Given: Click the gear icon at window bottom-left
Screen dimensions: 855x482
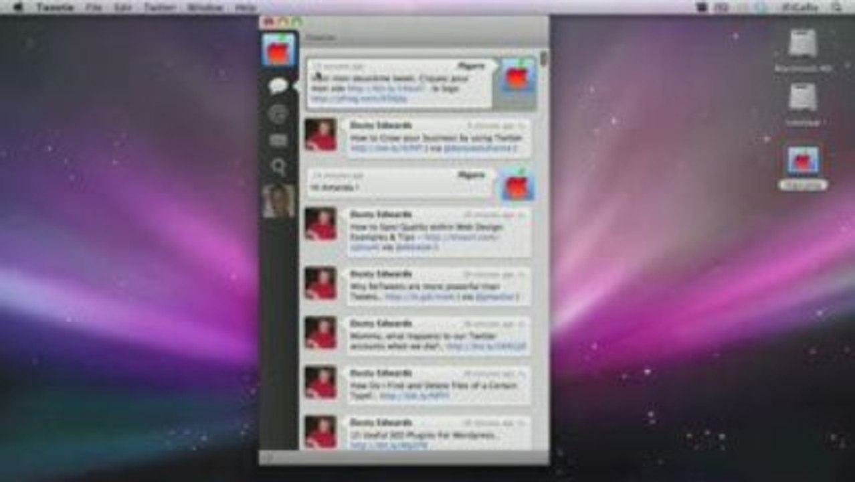Looking at the screenshot, I should (x=267, y=458).
